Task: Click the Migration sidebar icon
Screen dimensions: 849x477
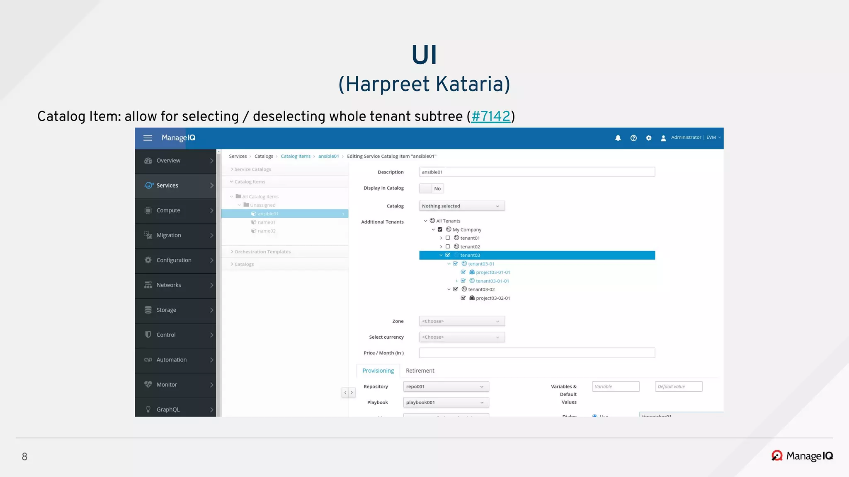Action: coord(148,235)
